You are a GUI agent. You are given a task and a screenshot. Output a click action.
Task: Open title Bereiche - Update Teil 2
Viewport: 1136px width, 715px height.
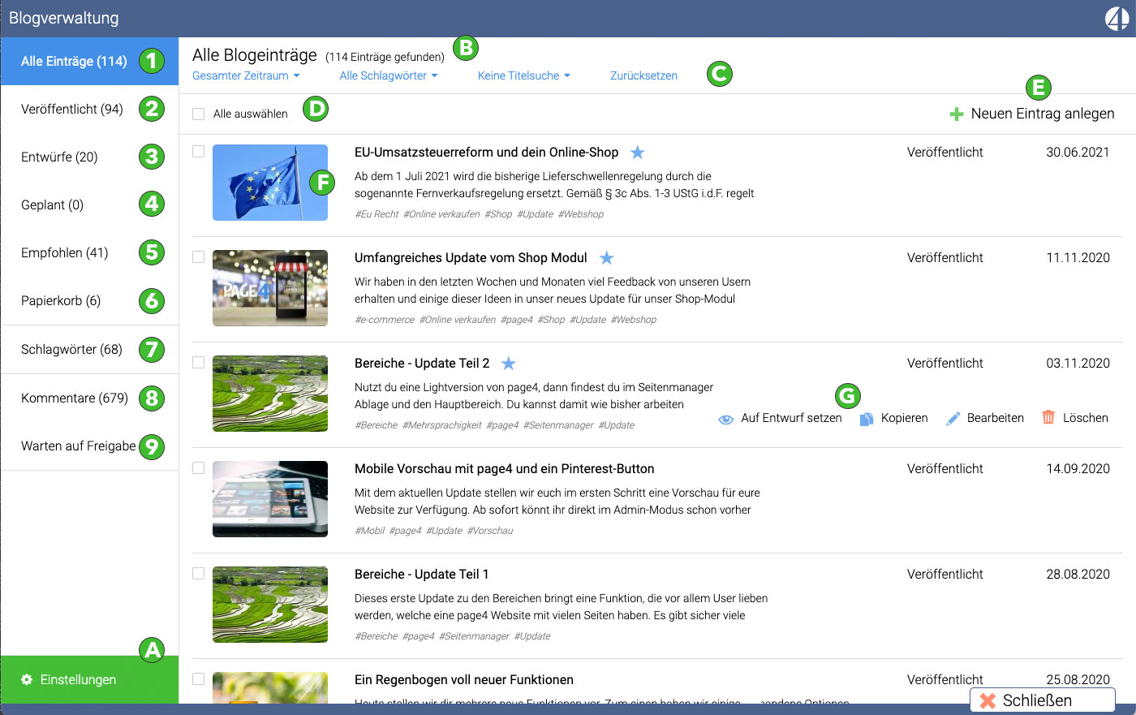[422, 363]
